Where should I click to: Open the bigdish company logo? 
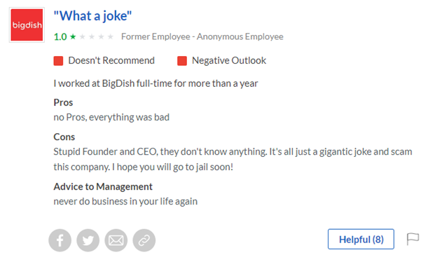[x=27, y=25]
